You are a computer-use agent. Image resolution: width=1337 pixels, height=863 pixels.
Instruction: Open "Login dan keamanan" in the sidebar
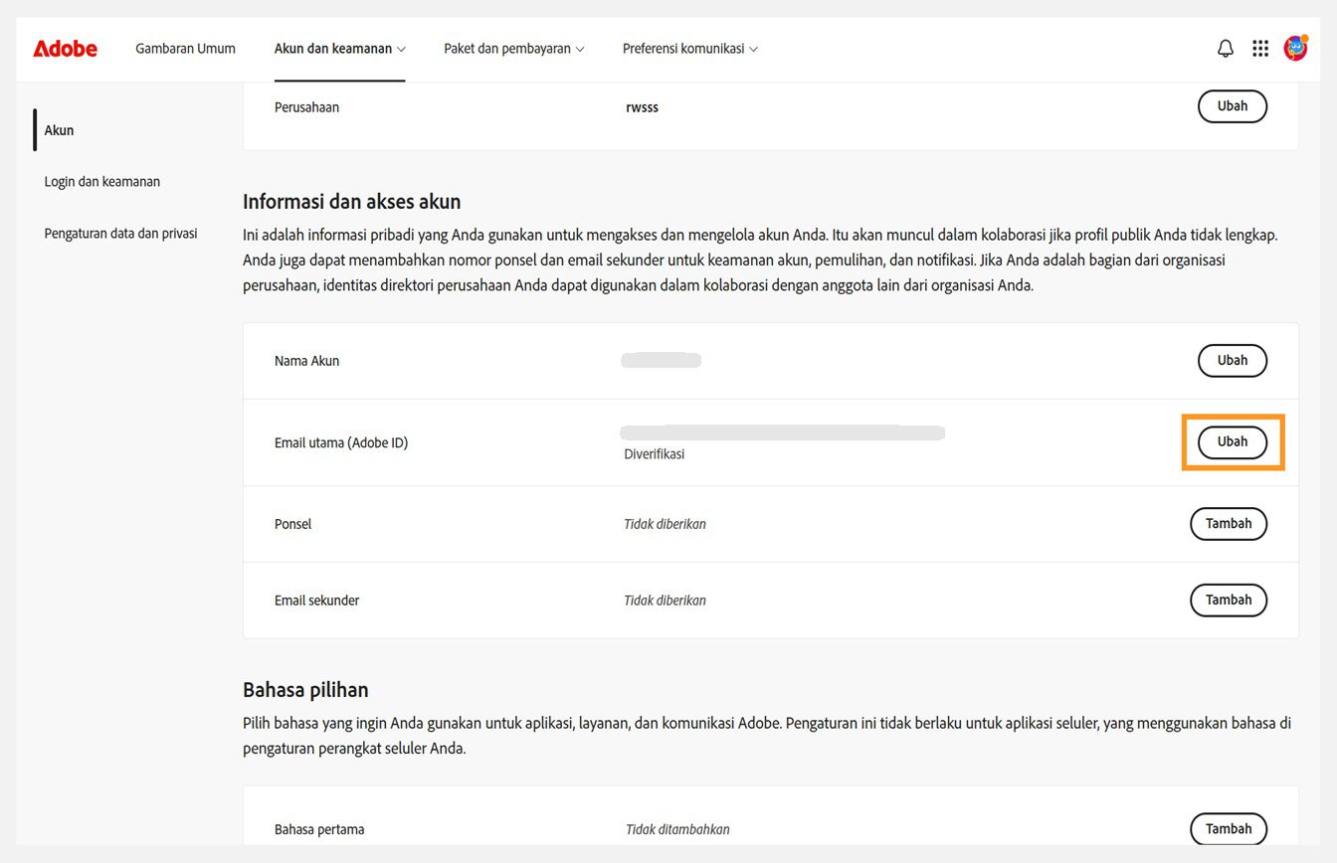101,181
